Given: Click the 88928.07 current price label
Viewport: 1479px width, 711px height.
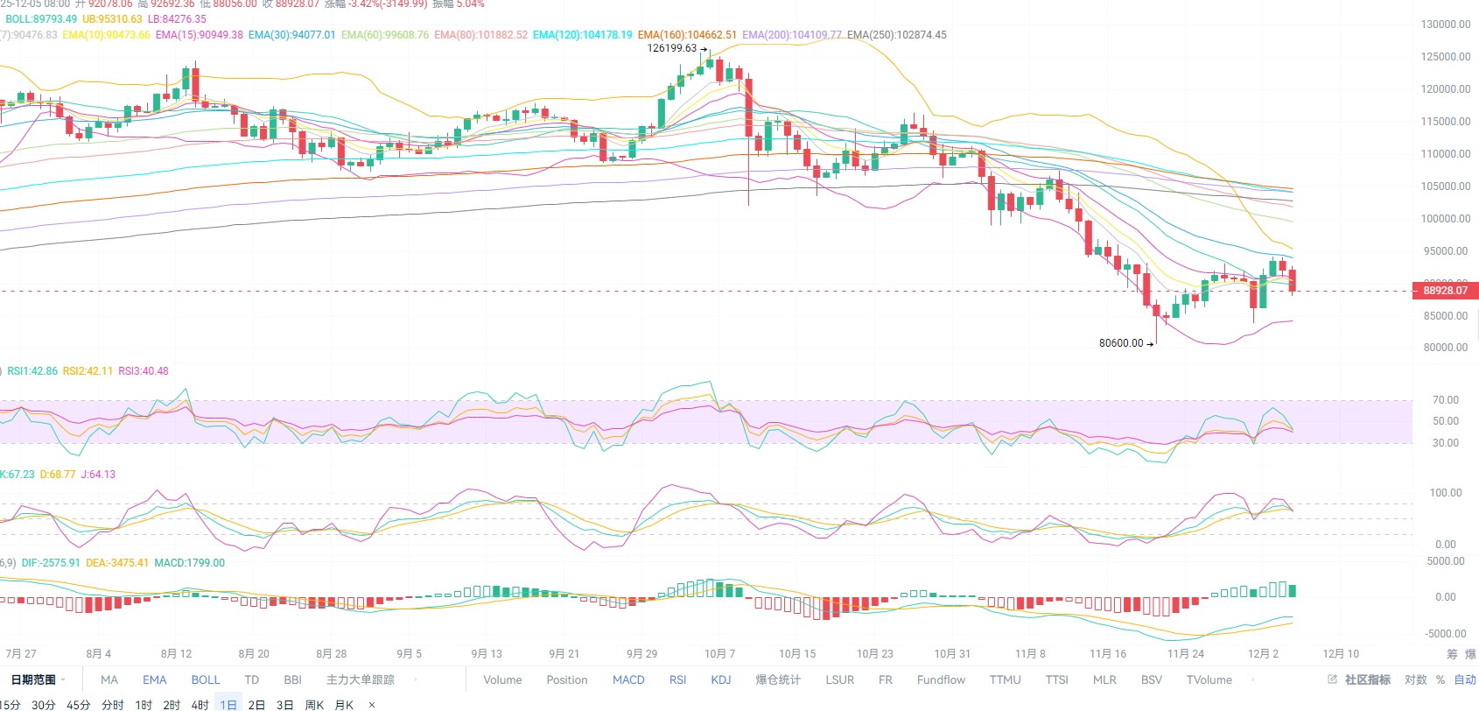Looking at the screenshot, I should click(x=1445, y=291).
